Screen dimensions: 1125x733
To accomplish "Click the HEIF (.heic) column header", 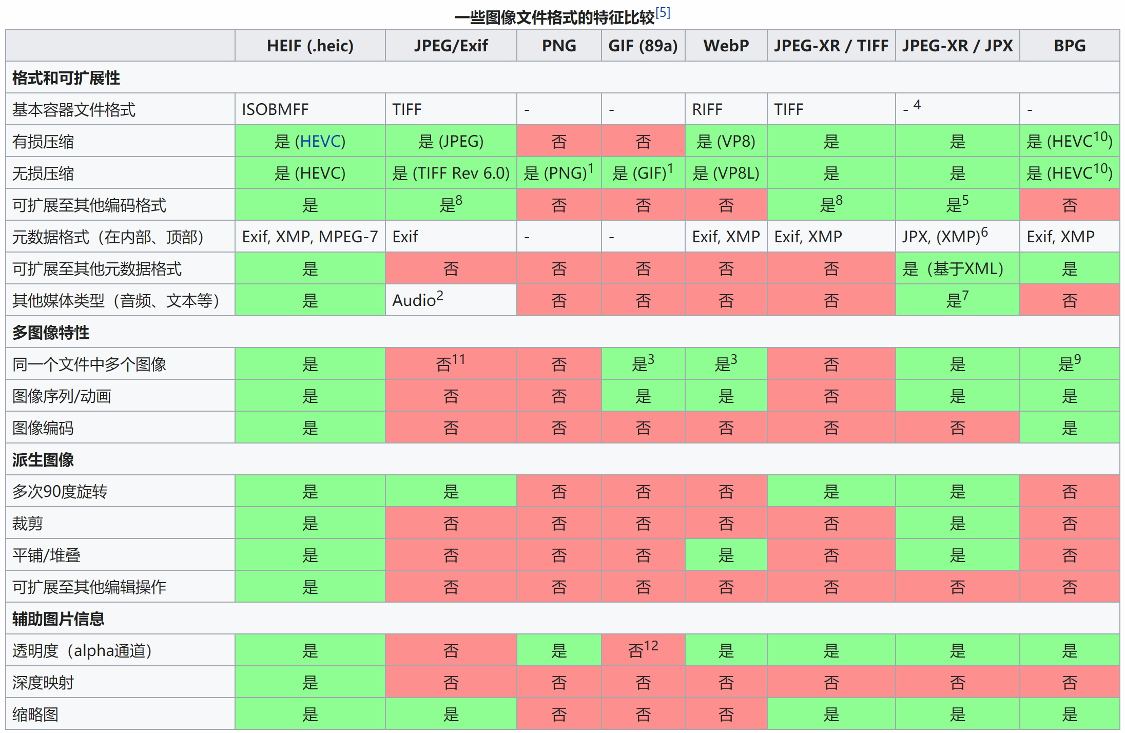I will coord(310,46).
